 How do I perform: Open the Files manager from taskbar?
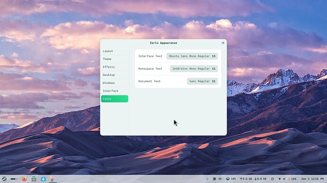(x=34, y=179)
